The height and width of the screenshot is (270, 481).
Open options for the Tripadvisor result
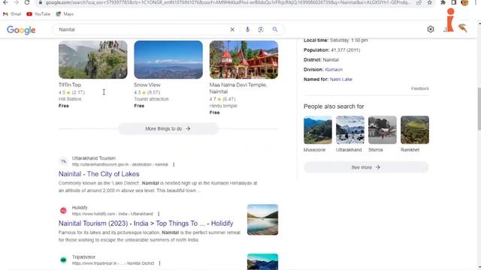pyautogui.click(x=159, y=263)
